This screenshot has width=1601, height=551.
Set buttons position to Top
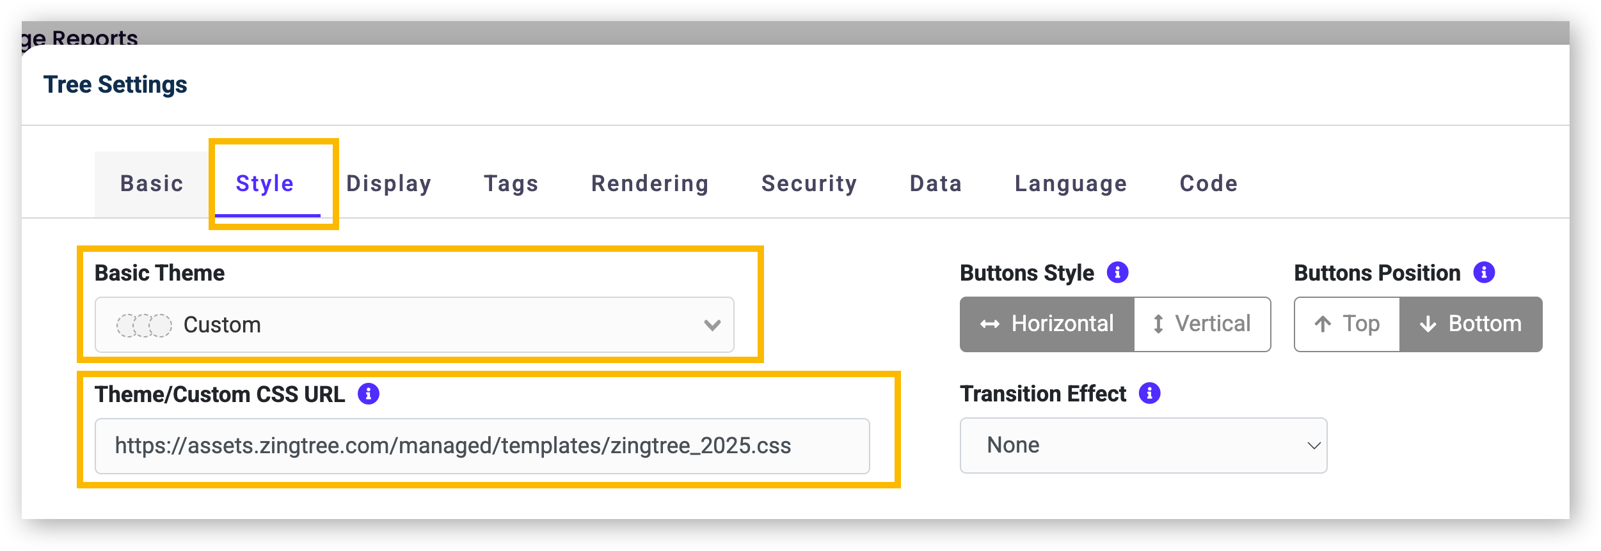1347,324
